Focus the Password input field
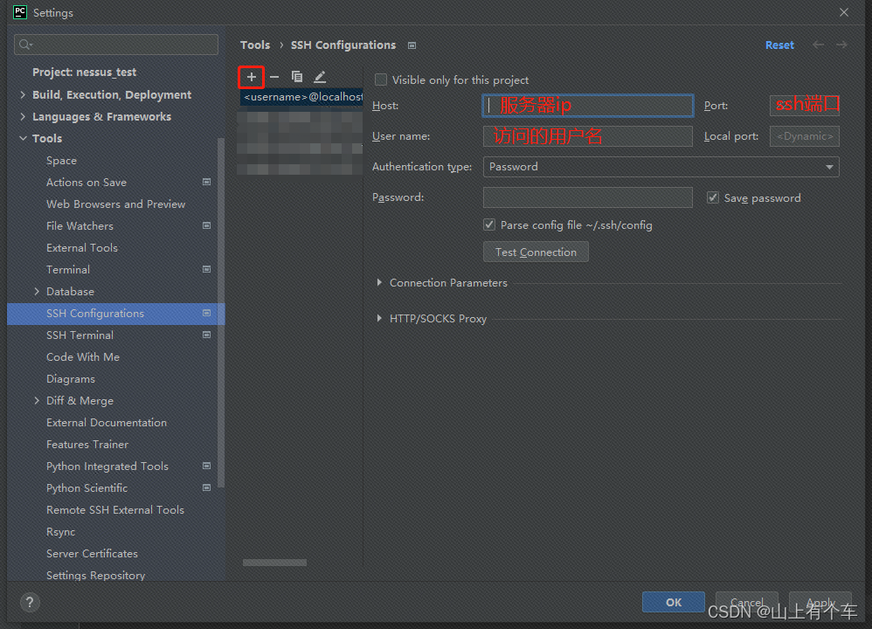This screenshot has width=872, height=629. tap(588, 197)
